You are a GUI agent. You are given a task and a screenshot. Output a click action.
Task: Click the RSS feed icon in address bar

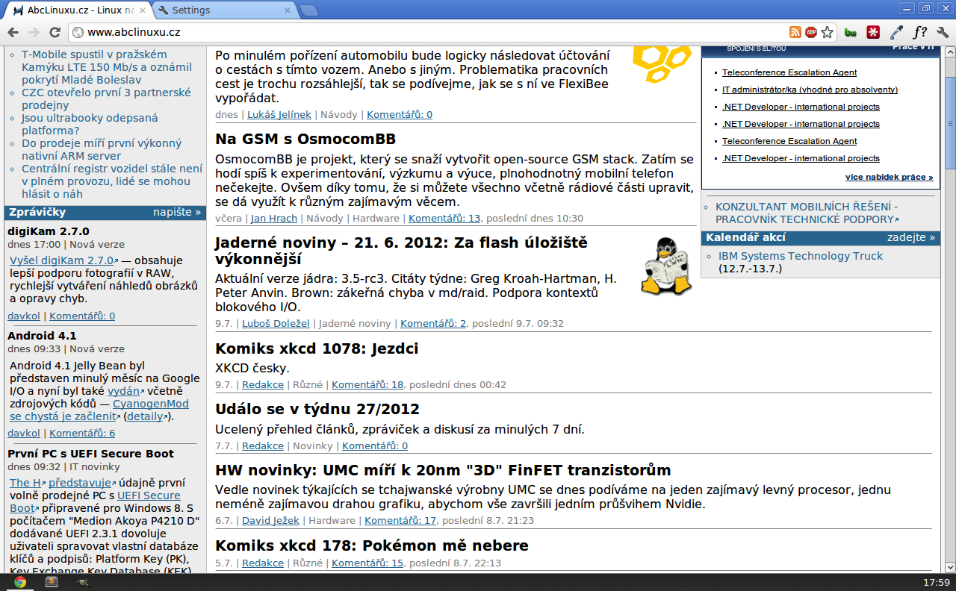(795, 32)
